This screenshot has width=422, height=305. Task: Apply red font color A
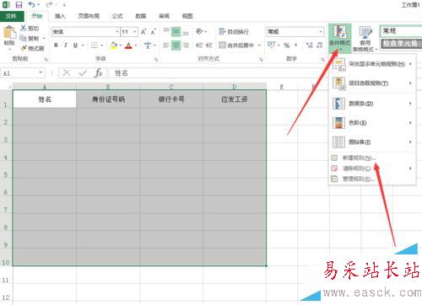click(128, 45)
